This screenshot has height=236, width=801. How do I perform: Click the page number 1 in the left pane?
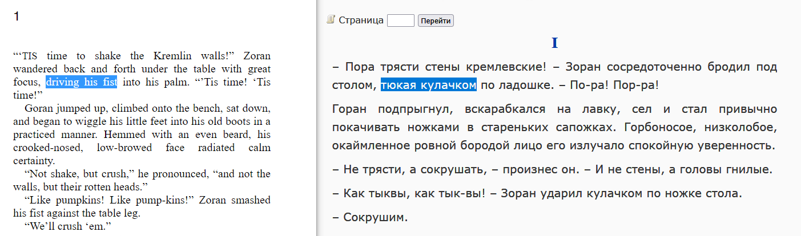coord(17,17)
